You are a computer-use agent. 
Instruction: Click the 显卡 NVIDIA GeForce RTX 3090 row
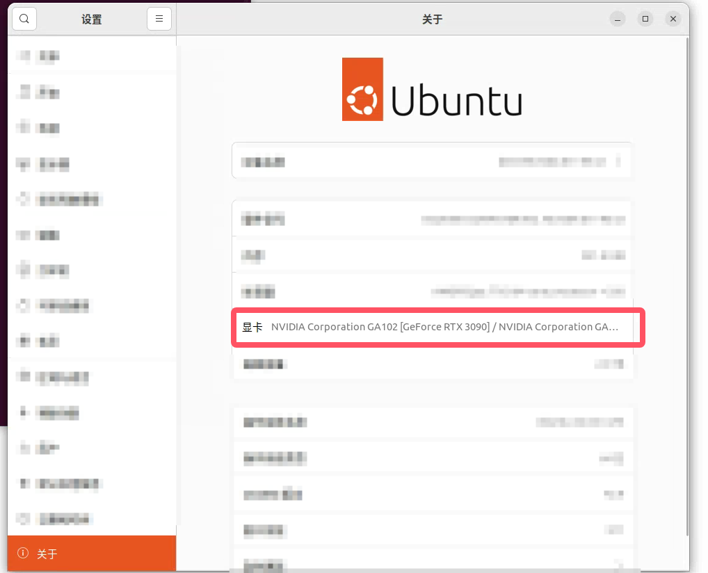click(x=433, y=327)
